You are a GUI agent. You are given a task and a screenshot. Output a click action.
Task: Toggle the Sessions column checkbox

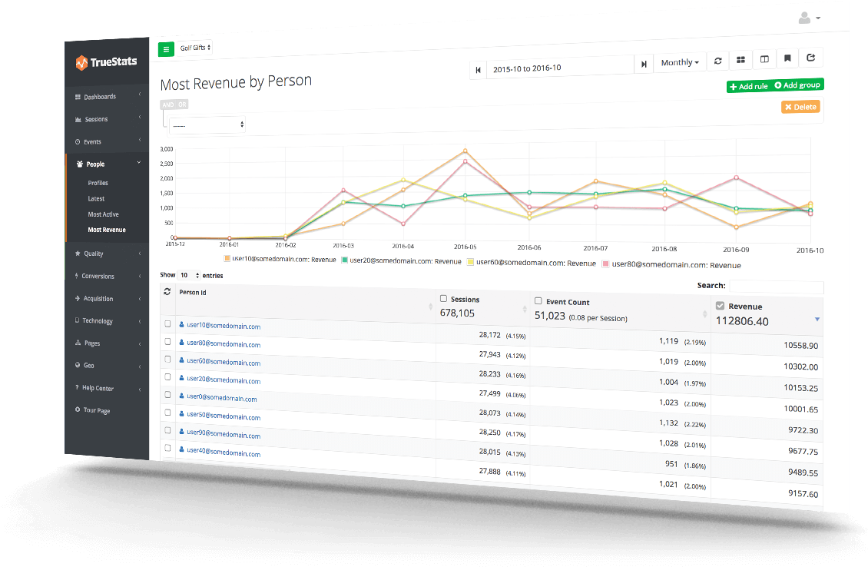tap(444, 298)
